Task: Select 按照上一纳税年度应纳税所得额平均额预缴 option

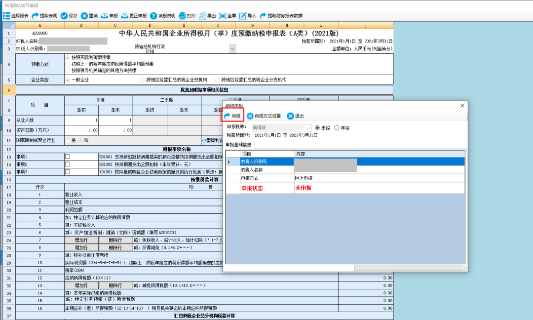Action: (x=110, y=64)
